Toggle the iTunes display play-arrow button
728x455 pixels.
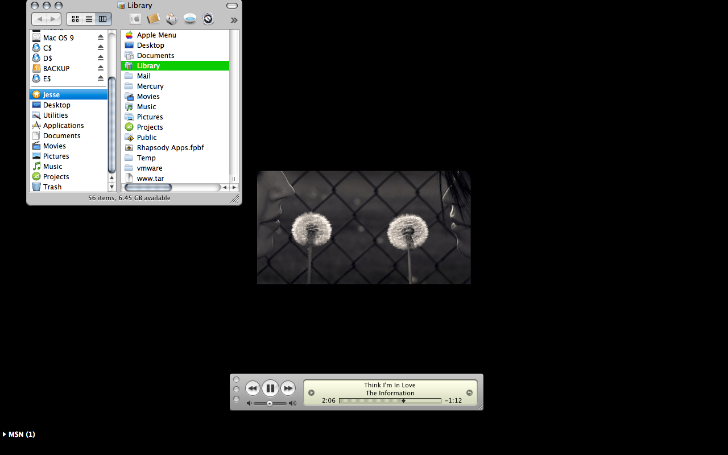(x=311, y=392)
